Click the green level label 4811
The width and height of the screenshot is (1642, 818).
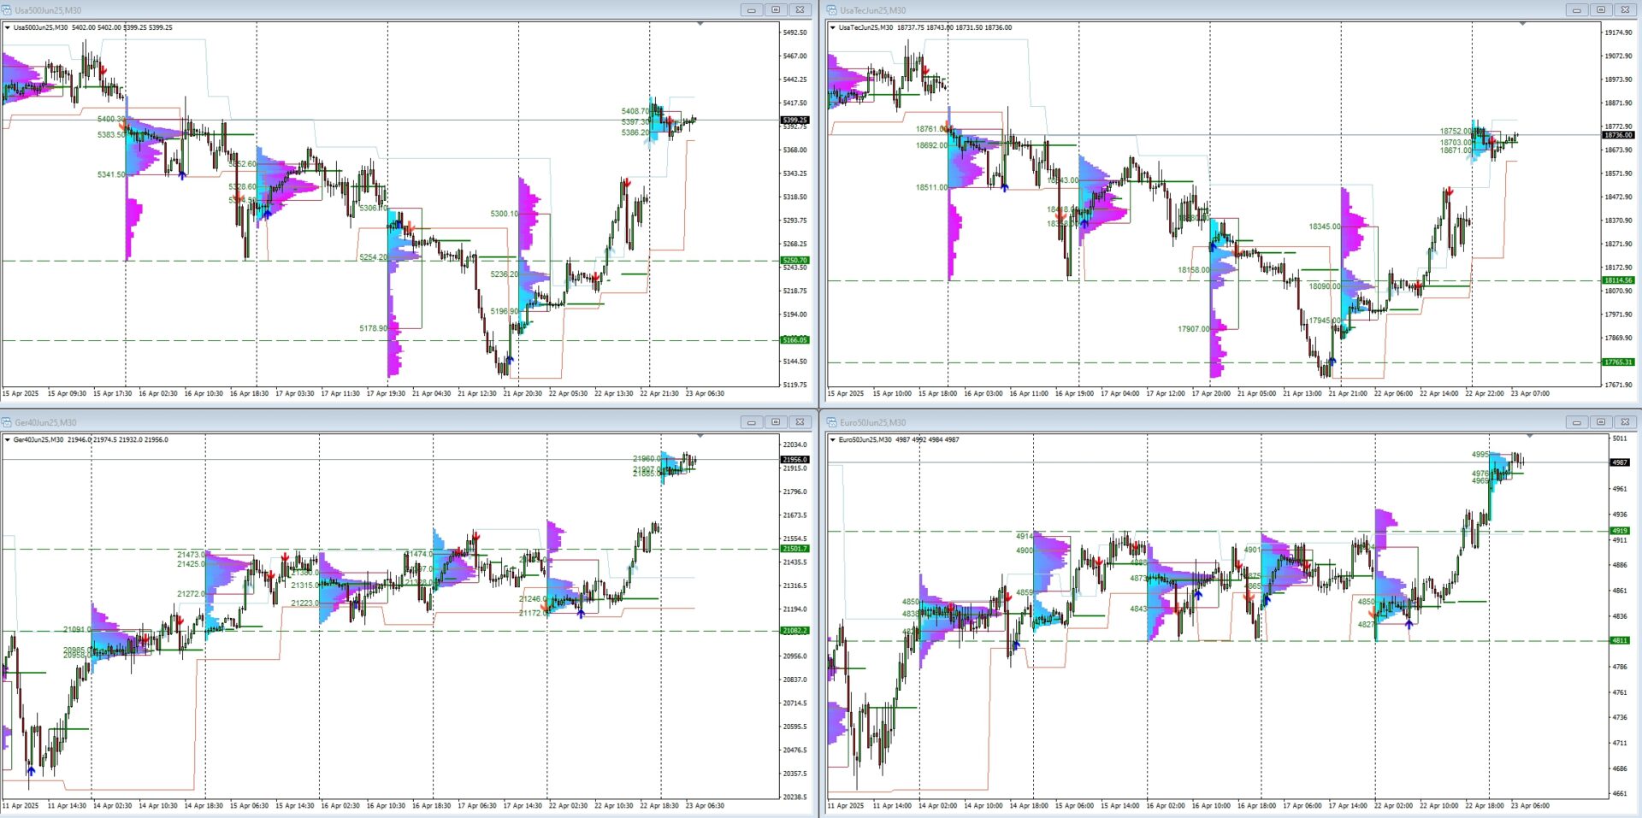[x=1620, y=640]
